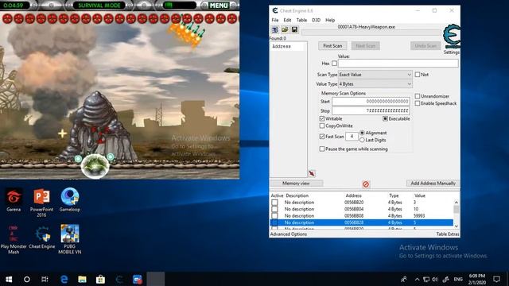Open the Edit menu

tap(287, 20)
